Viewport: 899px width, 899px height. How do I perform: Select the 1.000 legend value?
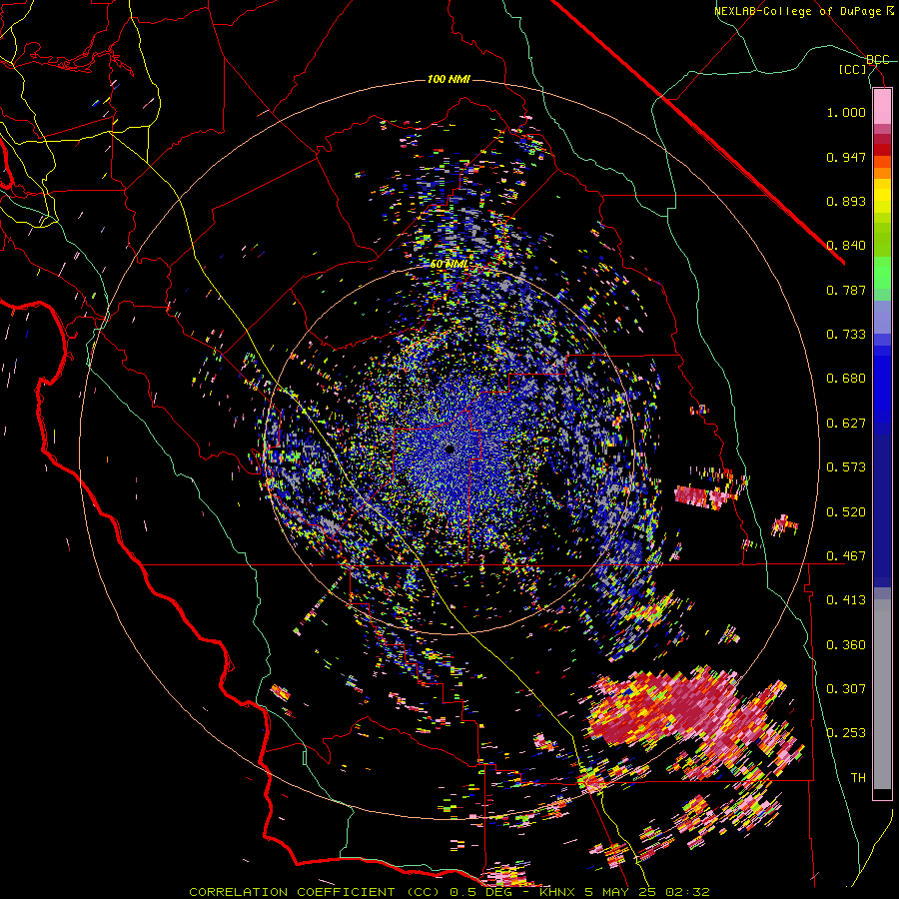[846, 112]
